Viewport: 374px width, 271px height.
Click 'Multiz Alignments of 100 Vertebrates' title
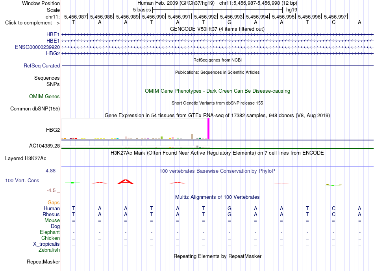[x=217, y=197]
